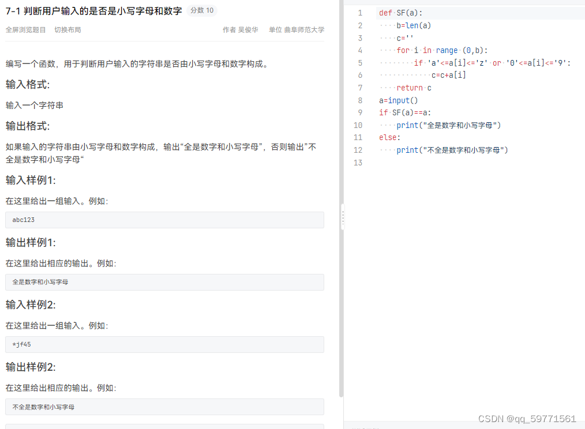The height and width of the screenshot is (429, 585).
Task: Select the output sample box 全是数字和小写字母
Action: 164,282
